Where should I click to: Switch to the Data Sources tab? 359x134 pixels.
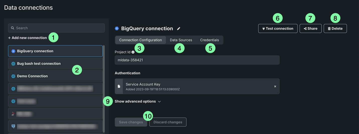[x=181, y=40]
